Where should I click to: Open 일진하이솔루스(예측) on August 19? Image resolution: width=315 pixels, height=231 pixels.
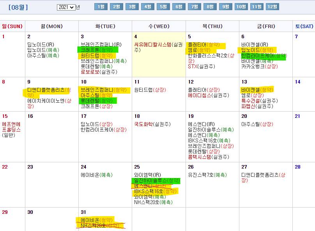(x=211, y=130)
